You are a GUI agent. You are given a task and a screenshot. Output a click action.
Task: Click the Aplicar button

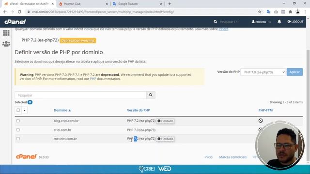coord(294,72)
